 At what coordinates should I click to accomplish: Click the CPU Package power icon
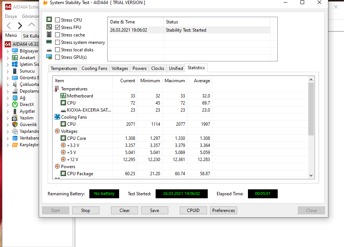coord(63,173)
